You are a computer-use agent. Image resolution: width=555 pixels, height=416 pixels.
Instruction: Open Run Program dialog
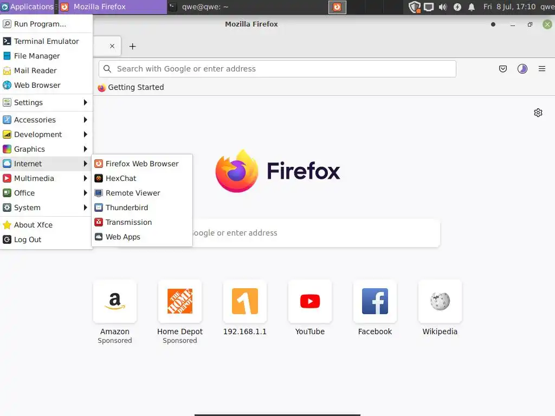[46, 24]
